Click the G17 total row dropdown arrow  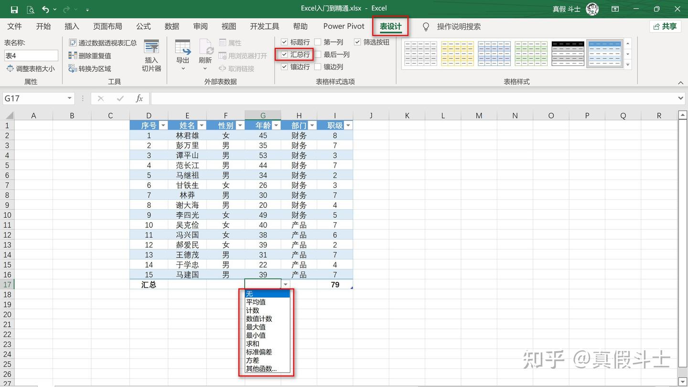[x=286, y=285]
